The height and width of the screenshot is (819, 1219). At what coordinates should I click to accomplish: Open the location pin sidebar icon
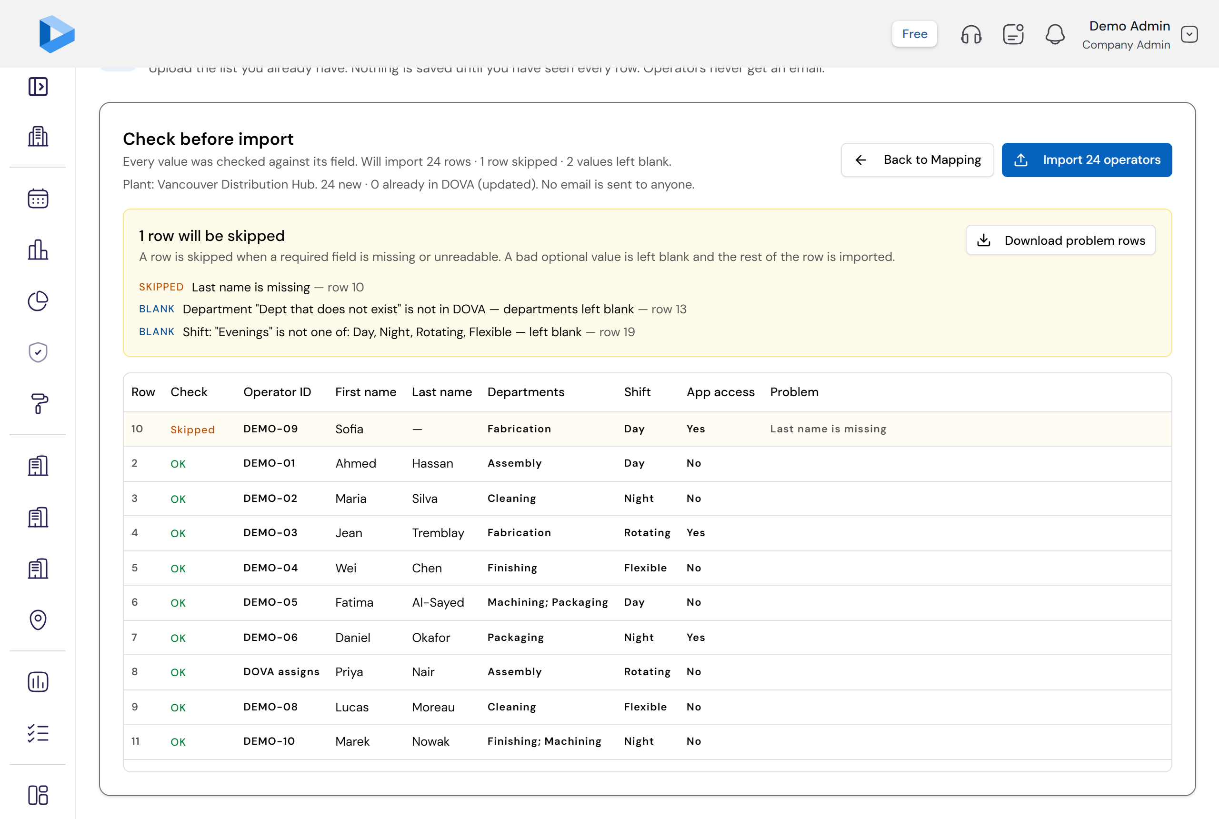pyautogui.click(x=38, y=619)
